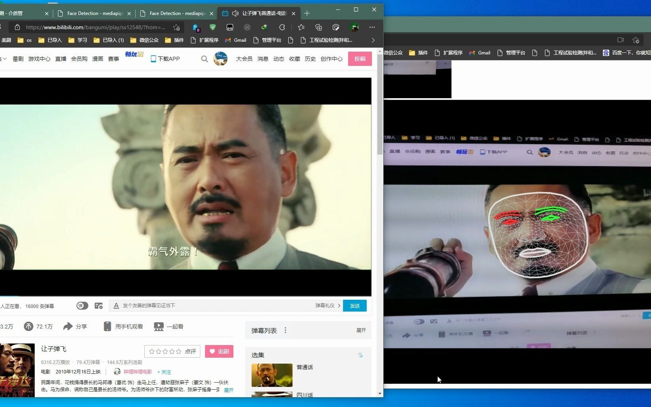Open the user avatar in Bilibili header

pyautogui.click(x=220, y=59)
